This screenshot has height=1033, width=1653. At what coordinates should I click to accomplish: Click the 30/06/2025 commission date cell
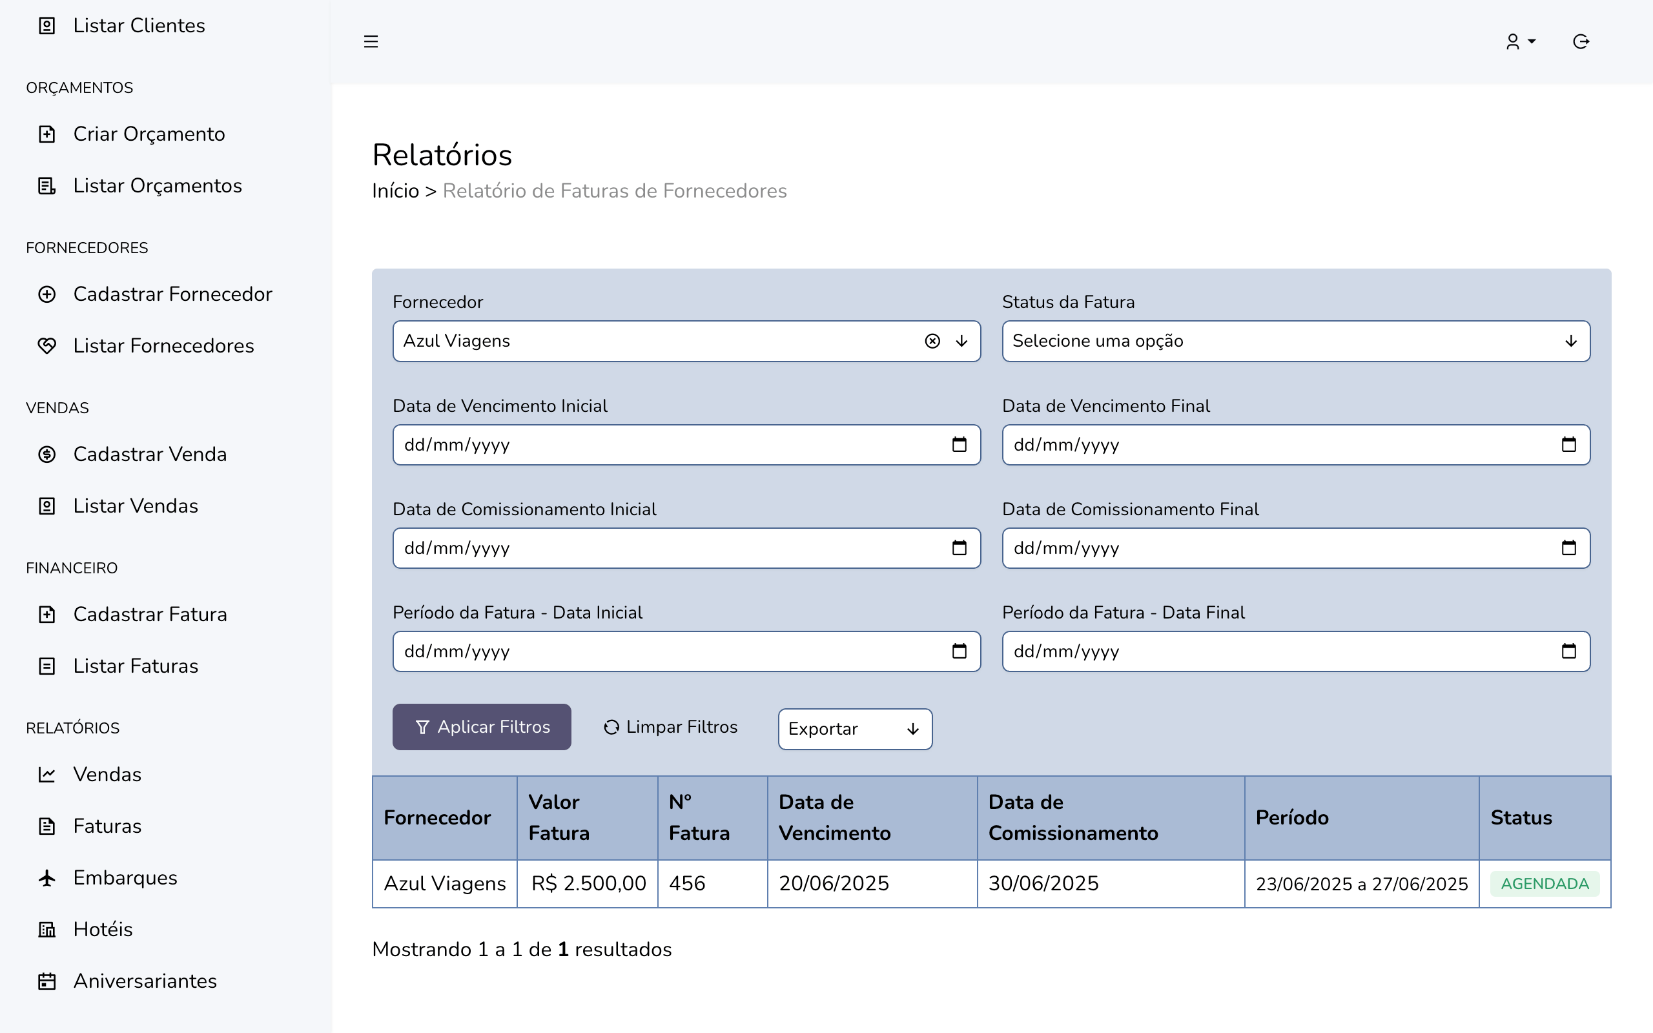tap(1111, 884)
